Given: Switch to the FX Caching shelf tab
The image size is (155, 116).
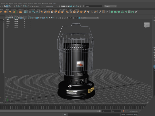Looking at the screenshot, I should (32, 9).
